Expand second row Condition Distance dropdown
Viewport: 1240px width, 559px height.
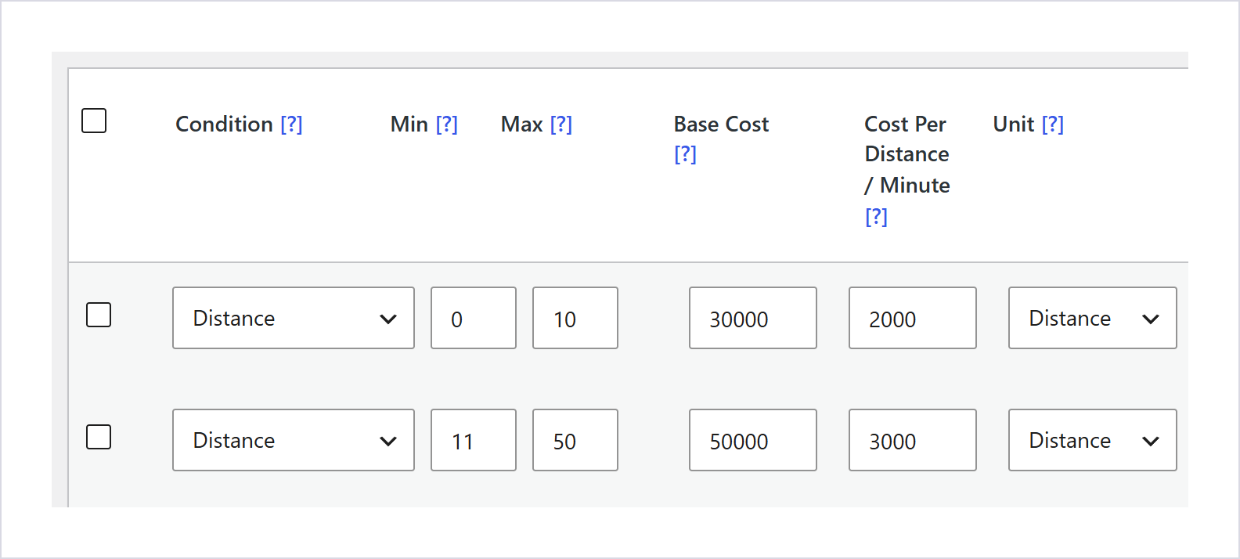[294, 440]
